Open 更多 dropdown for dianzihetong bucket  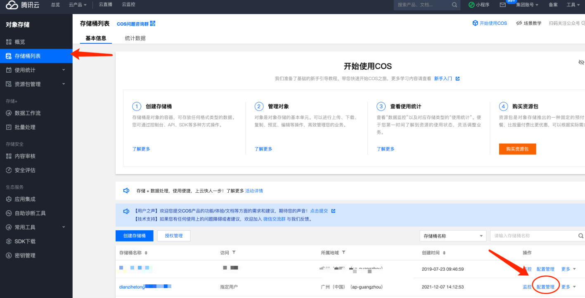pos(568,287)
